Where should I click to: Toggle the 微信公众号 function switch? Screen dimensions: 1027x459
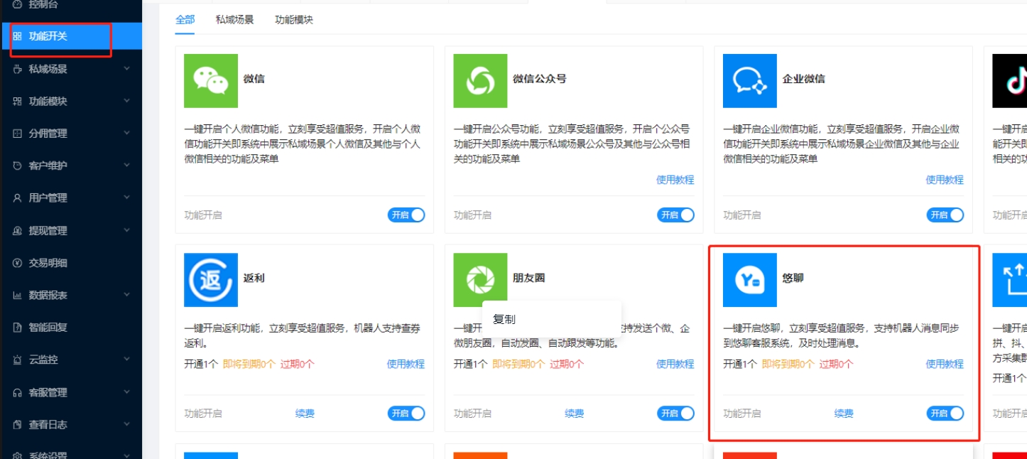click(x=675, y=215)
